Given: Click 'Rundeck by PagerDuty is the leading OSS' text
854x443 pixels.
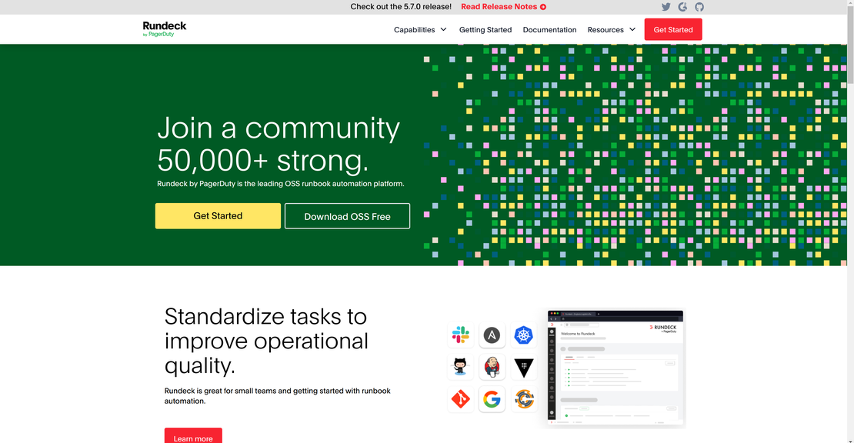Looking at the screenshot, I should [281, 183].
